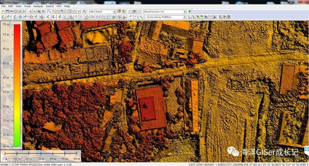Click the Lidar ground classification icon

coord(189,17)
